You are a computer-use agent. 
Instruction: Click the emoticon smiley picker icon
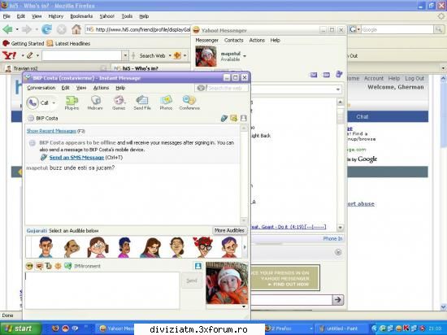coord(29,266)
